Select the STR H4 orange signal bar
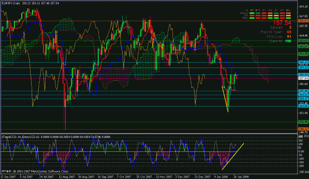309x179 pixels. 270,15
